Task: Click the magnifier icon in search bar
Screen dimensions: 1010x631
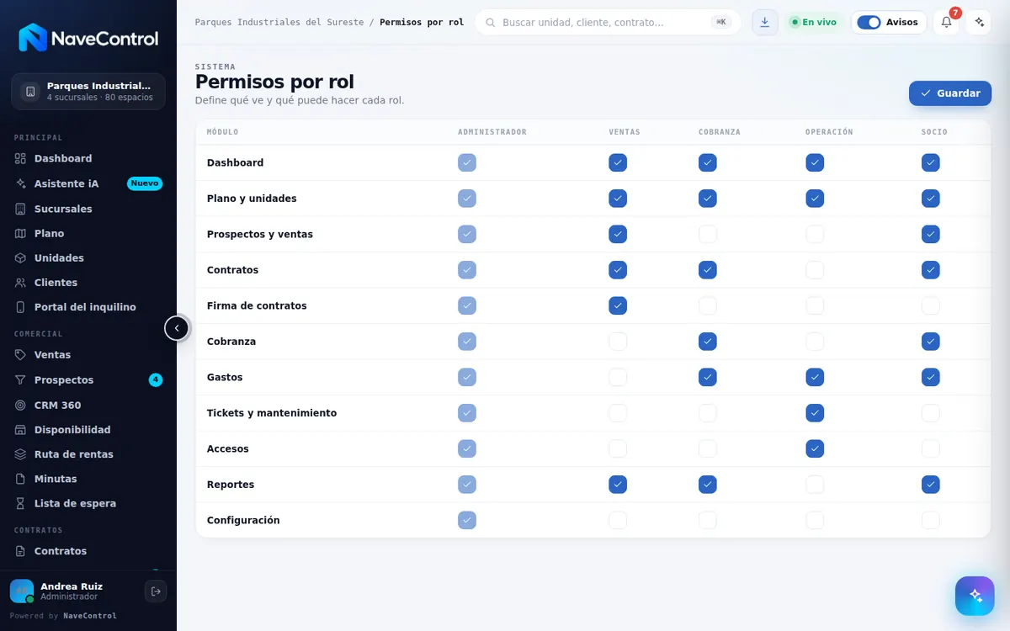Action: click(x=490, y=23)
